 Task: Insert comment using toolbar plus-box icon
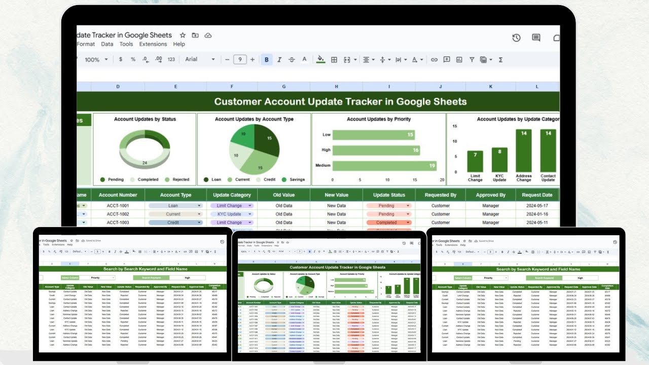(x=447, y=59)
